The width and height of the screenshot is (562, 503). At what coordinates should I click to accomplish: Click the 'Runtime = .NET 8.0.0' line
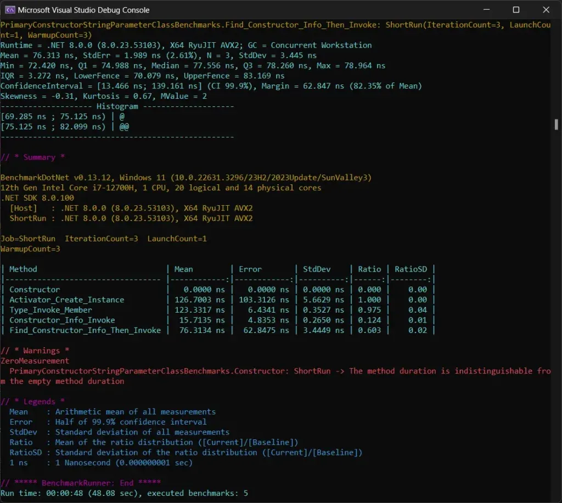tap(186, 45)
